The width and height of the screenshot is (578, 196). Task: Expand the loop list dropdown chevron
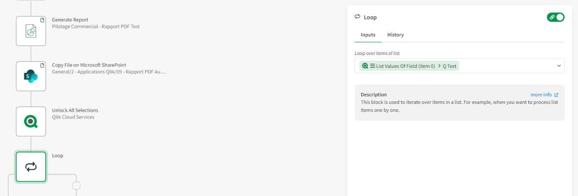pyautogui.click(x=559, y=66)
